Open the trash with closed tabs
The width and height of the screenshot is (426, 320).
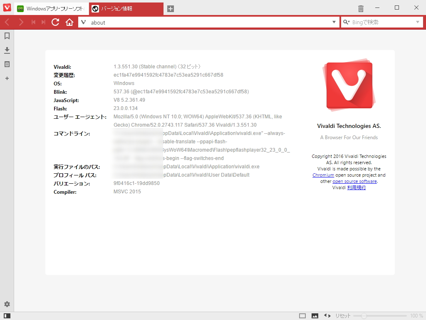click(x=360, y=8)
